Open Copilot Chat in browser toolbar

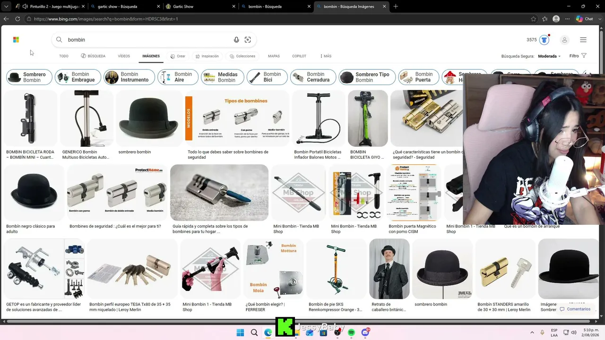(x=585, y=19)
